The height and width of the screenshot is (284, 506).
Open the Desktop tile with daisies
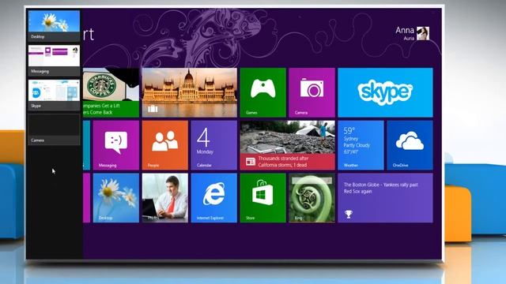coord(116,198)
